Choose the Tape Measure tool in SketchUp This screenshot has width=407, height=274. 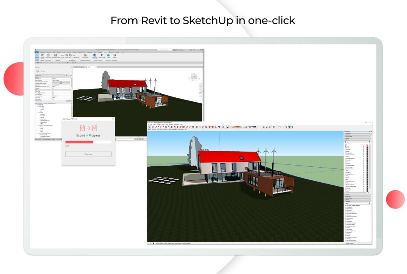[187, 127]
